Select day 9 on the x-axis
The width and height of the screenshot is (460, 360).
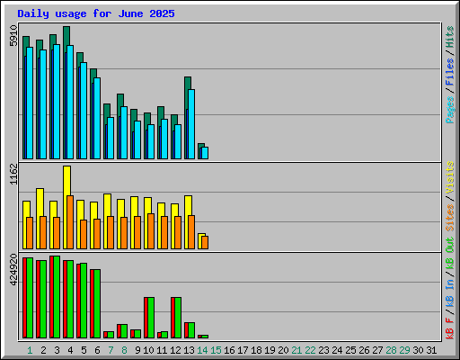point(137,350)
